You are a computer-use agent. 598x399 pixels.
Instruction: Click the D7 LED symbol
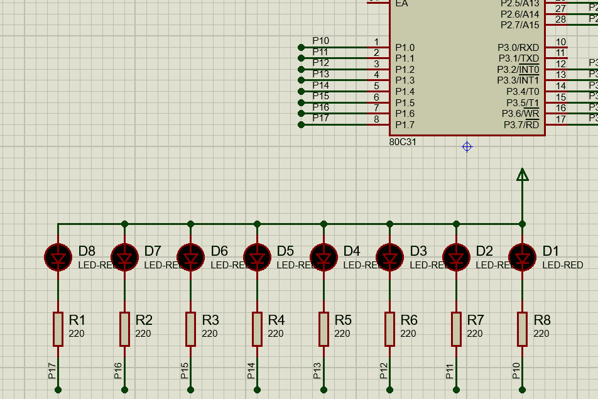(x=124, y=257)
